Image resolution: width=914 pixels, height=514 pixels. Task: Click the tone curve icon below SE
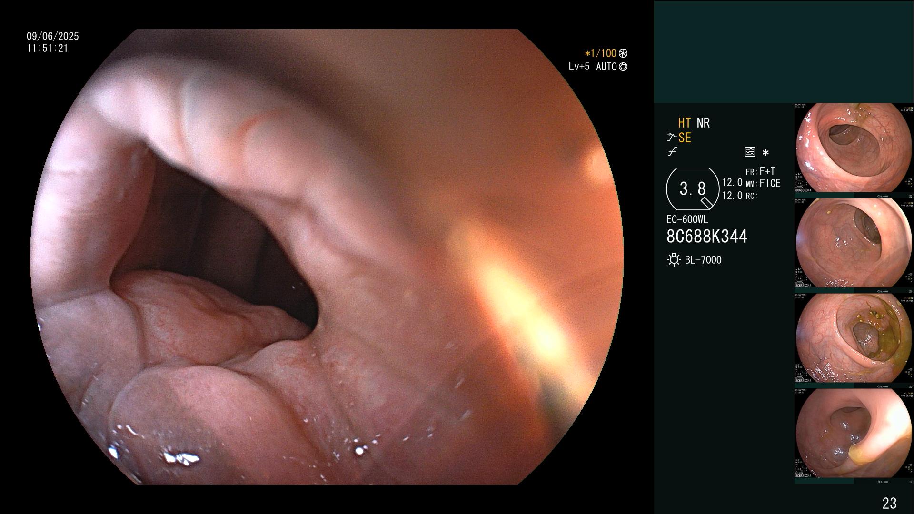672,152
